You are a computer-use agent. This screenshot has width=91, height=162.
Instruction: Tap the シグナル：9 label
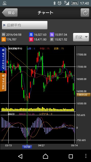click(46, 114)
